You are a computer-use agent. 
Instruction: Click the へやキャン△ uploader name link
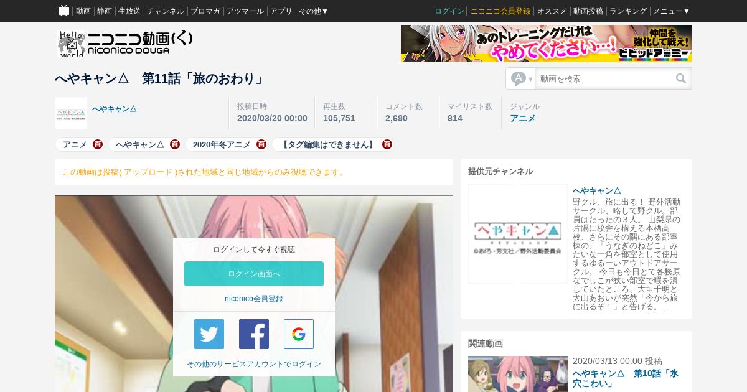click(x=115, y=108)
